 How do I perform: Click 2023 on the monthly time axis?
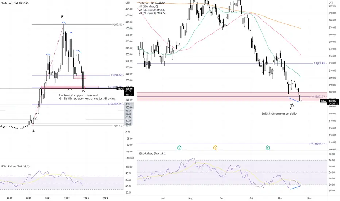(86, 198)
